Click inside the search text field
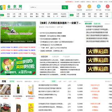This screenshot has width=112, height=112. [49, 7]
